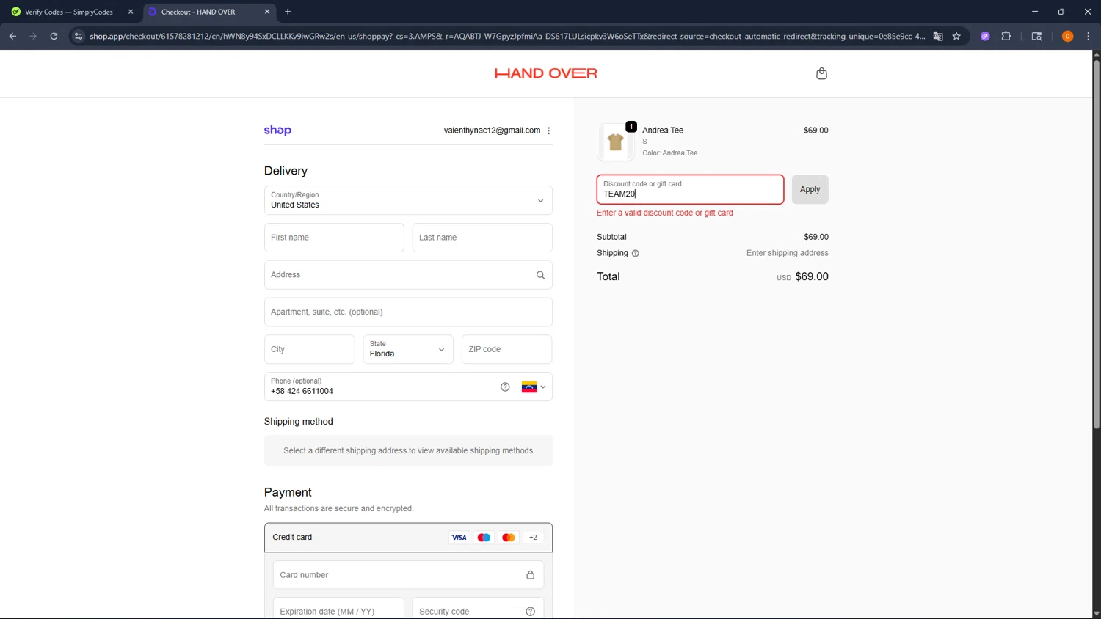Click the Card number field
This screenshot has height=619, width=1101.
(408, 575)
